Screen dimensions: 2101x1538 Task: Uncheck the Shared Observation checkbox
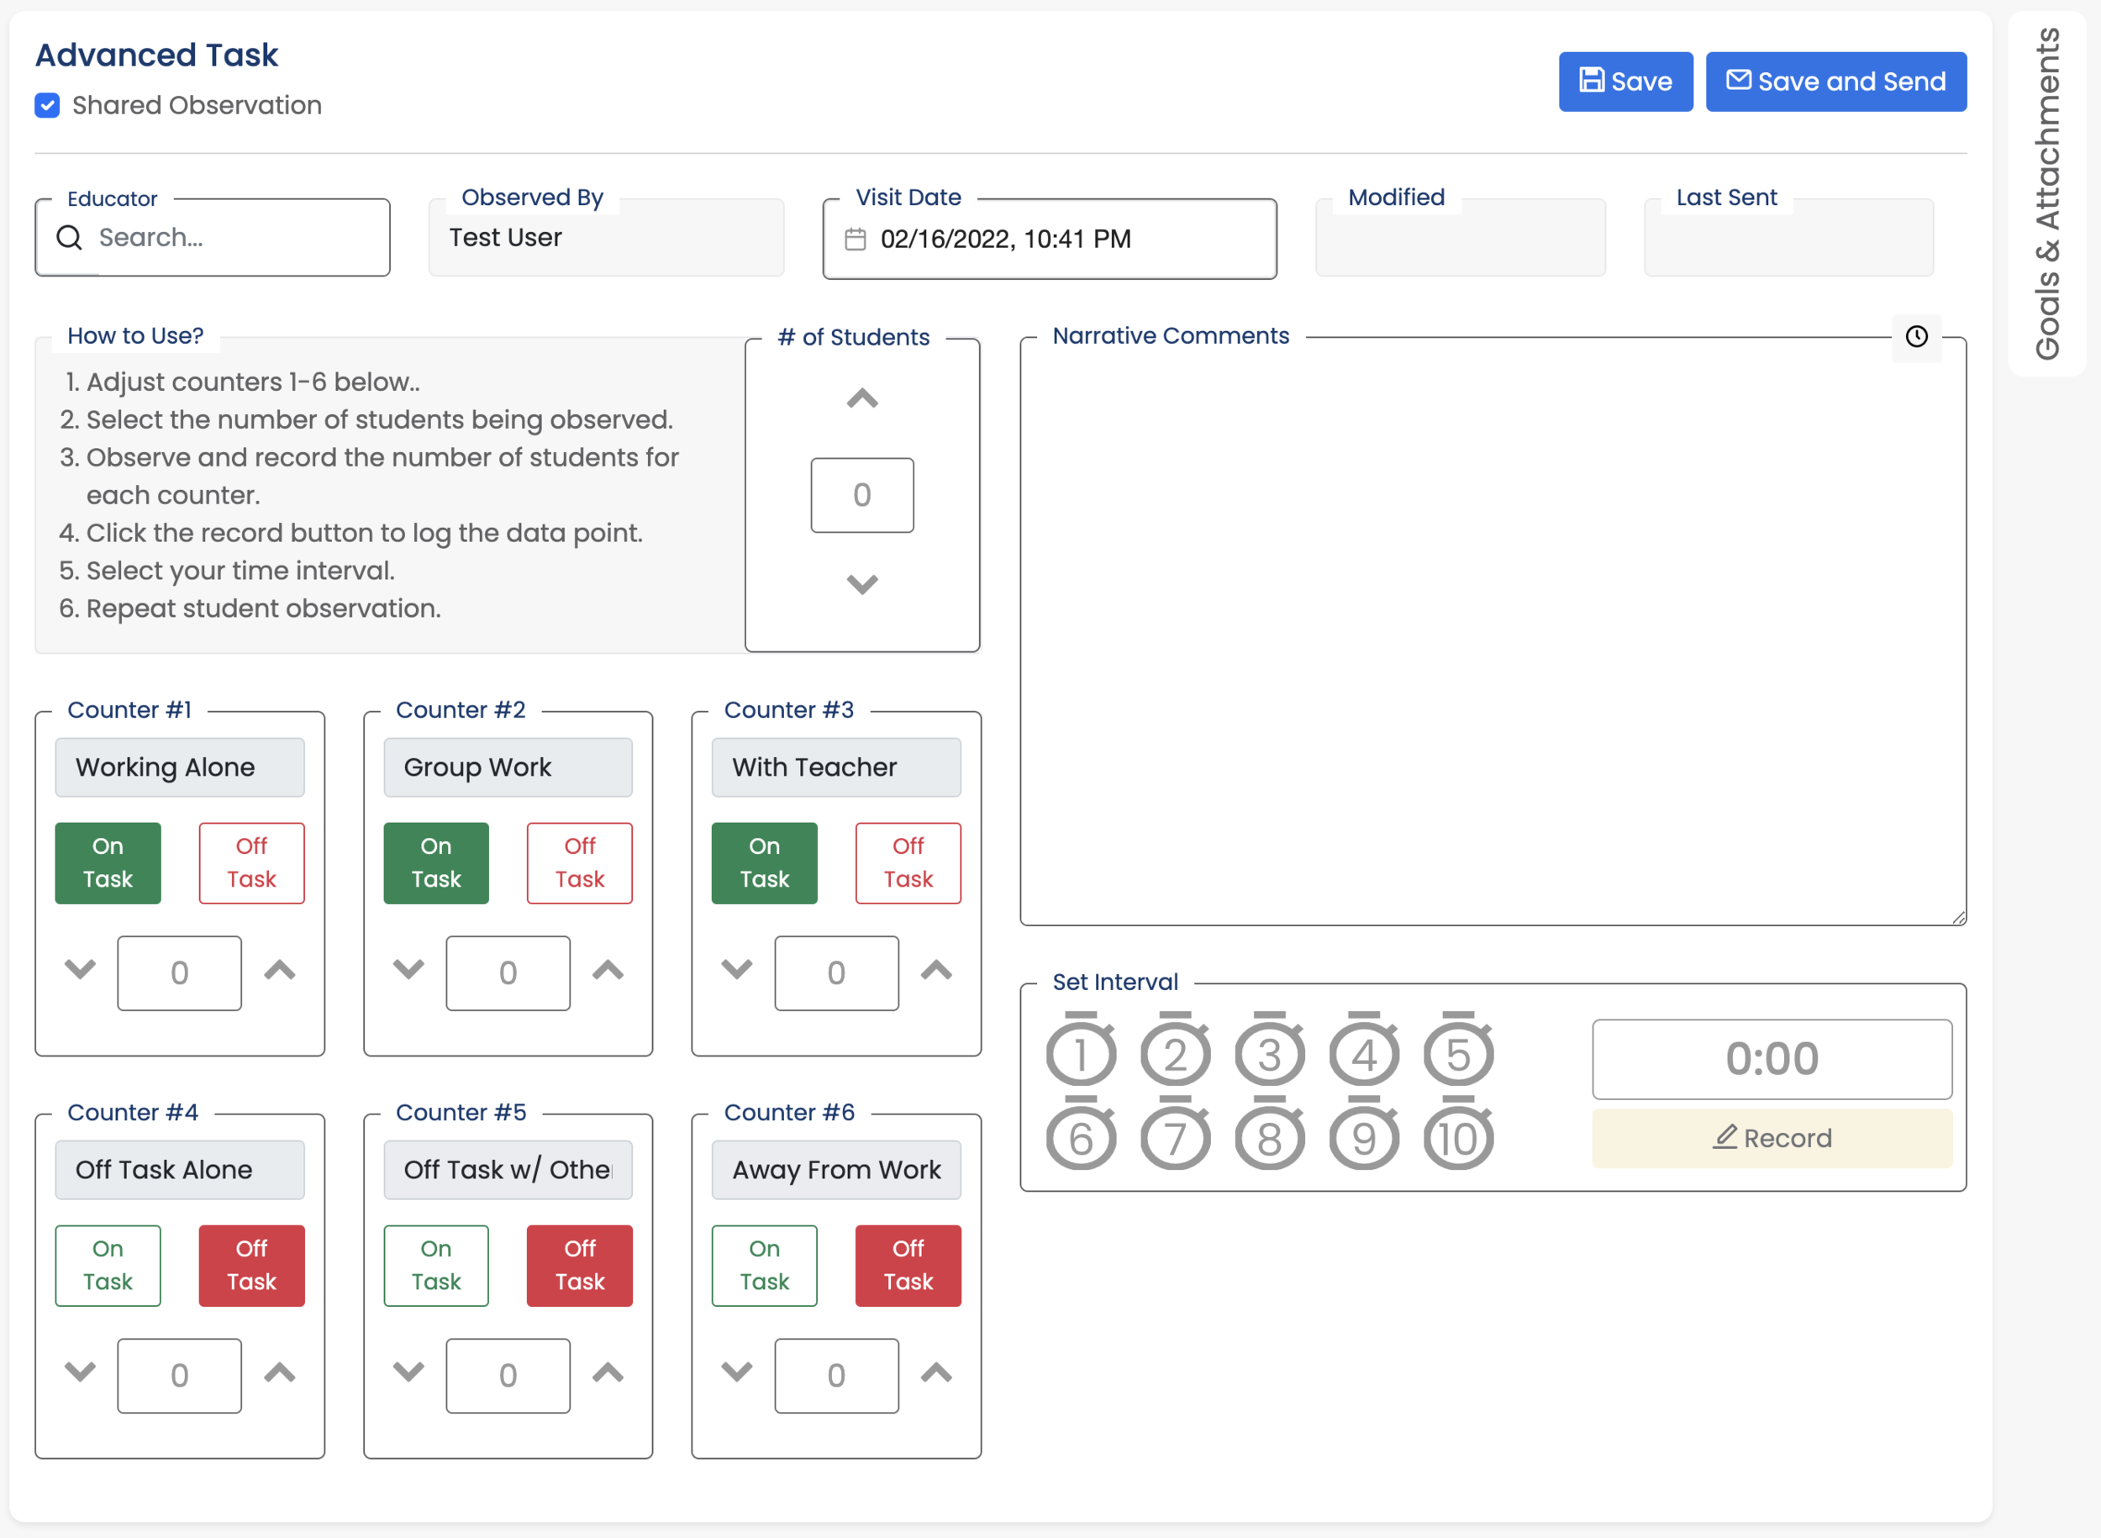(45, 105)
